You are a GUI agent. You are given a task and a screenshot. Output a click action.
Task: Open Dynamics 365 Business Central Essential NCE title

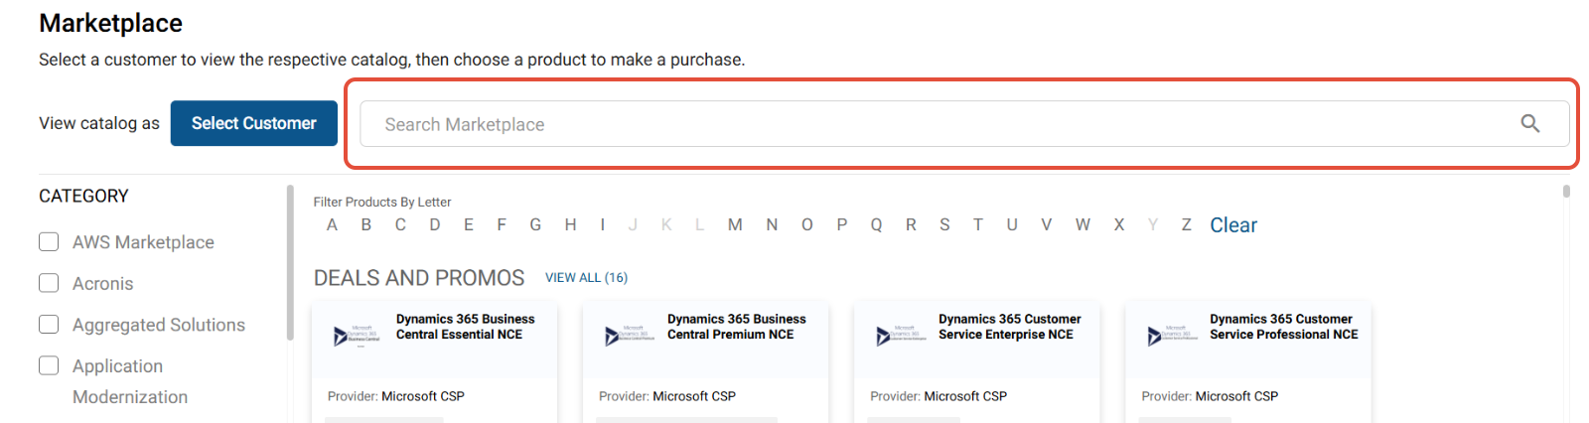[465, 327]
